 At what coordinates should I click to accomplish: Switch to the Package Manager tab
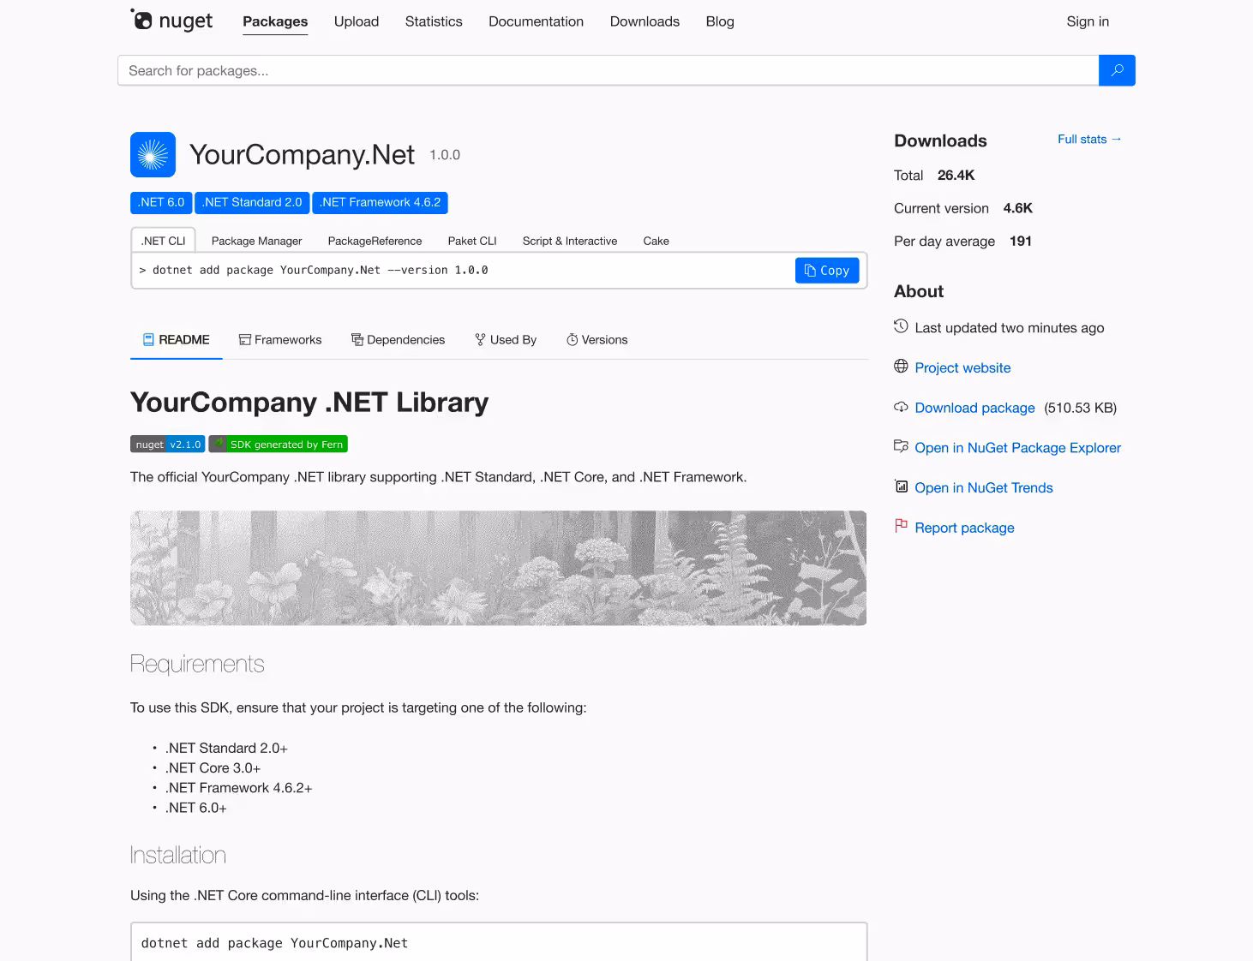coord(256,242)
